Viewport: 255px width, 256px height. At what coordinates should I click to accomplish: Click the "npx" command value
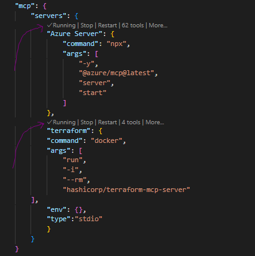(116, 44)
